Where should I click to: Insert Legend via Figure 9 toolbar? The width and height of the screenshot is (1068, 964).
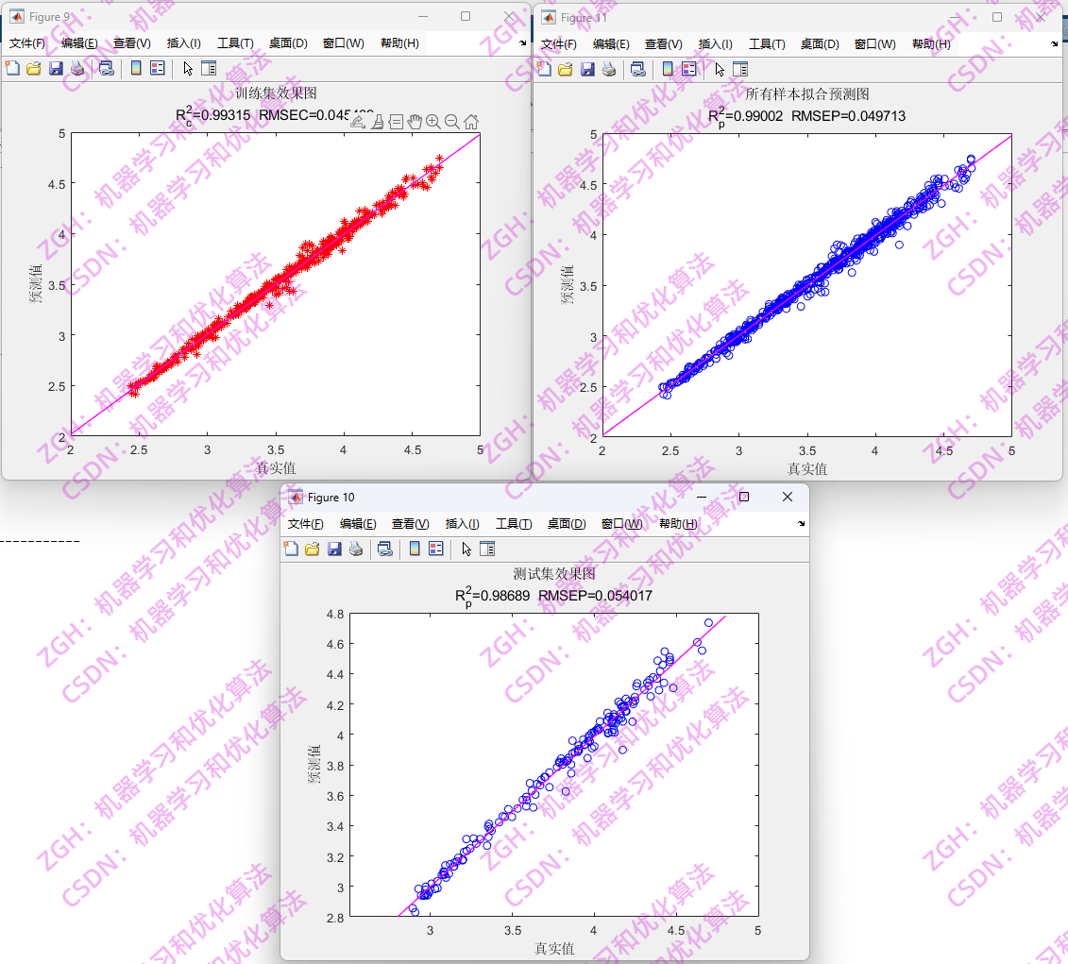pos(158,68)
